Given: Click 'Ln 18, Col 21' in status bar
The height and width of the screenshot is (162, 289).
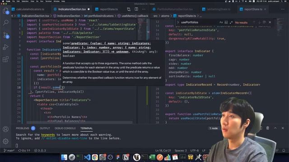Looking at the screenshot, I should tap(163, 150).
